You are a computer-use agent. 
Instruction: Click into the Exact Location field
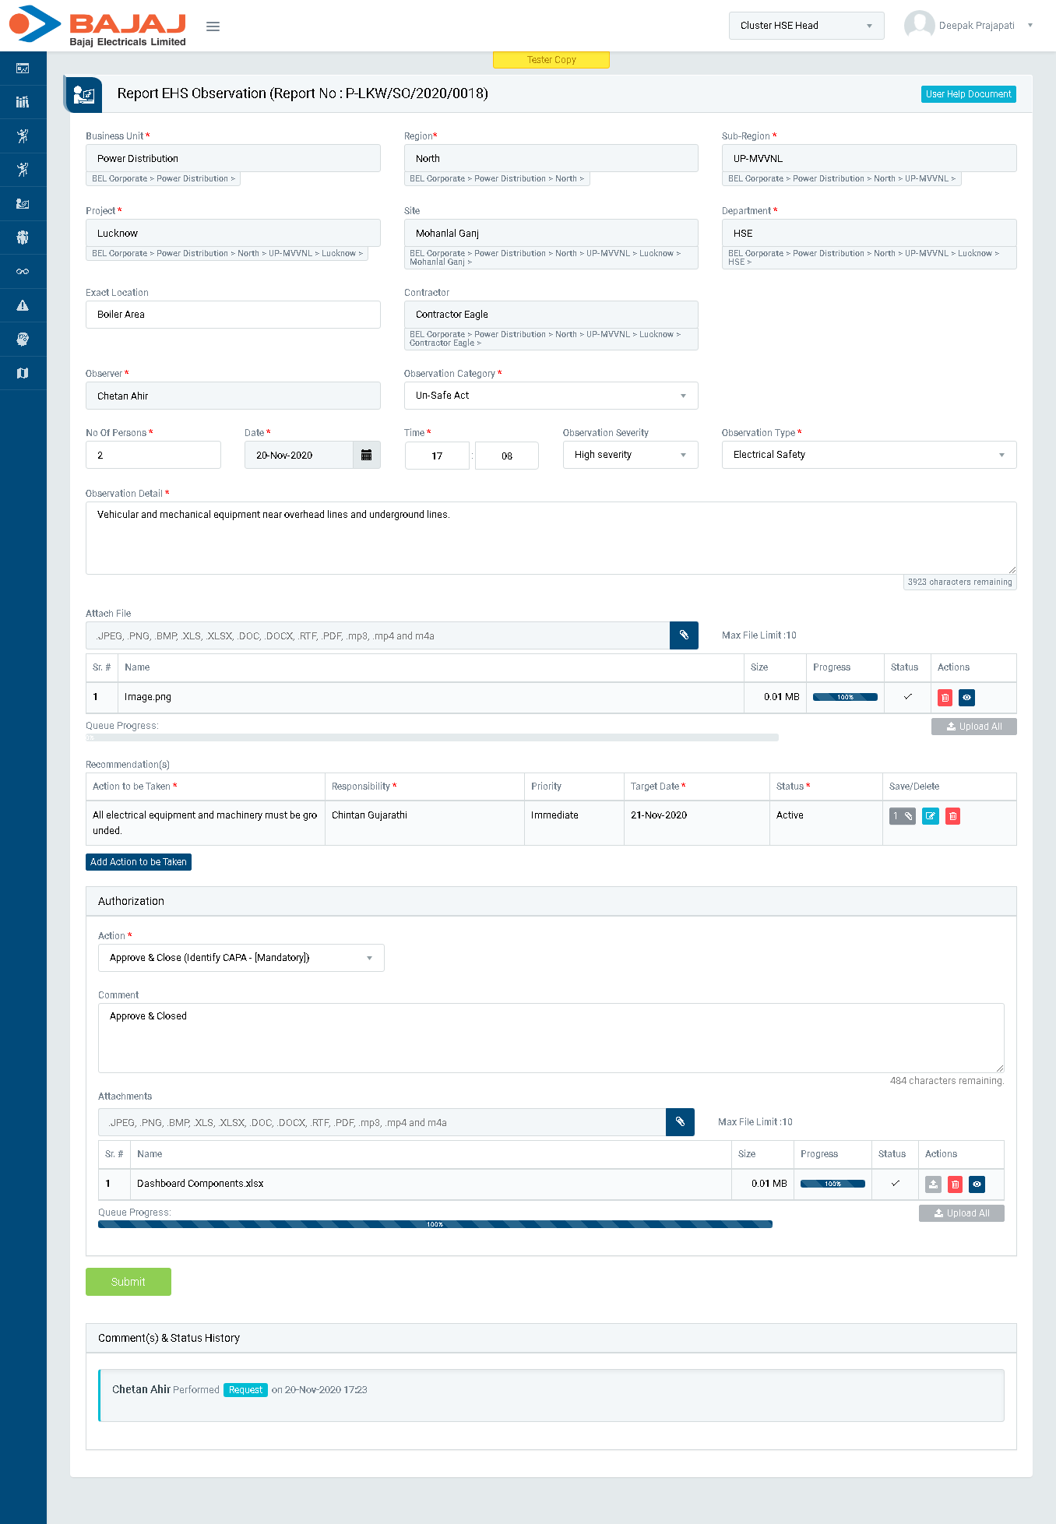tap(233, 315)
